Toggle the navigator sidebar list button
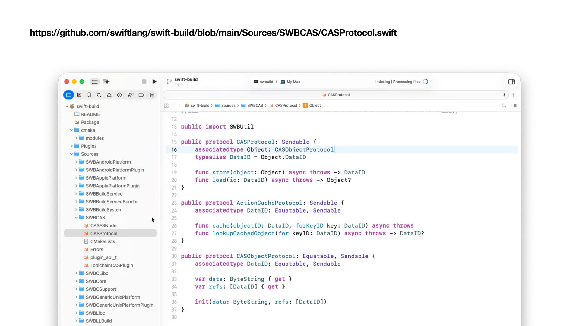The height and width of the screenshot is (326, 579). [x=95, y=81]
